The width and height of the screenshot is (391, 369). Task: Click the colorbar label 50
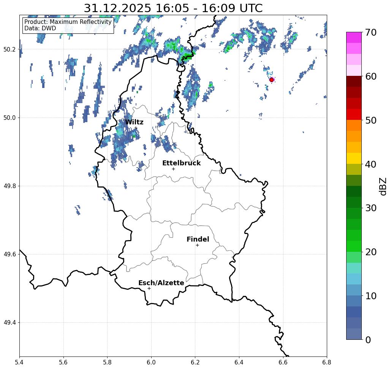(x=371, y=120)
